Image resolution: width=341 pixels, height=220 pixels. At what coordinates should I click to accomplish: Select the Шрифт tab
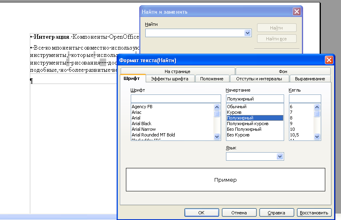132,78
